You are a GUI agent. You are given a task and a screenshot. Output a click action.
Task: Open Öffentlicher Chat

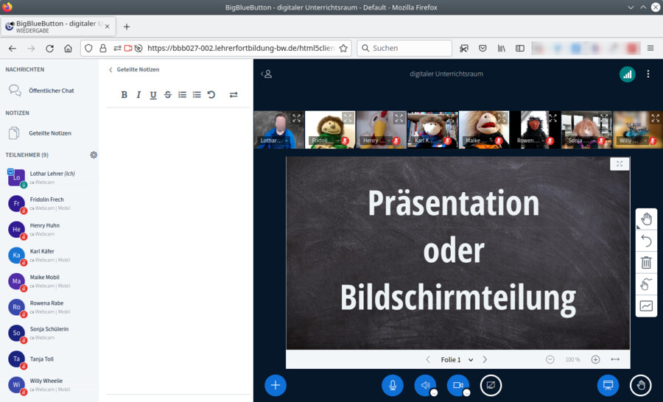pyautogui.click(x=51, y=91)
